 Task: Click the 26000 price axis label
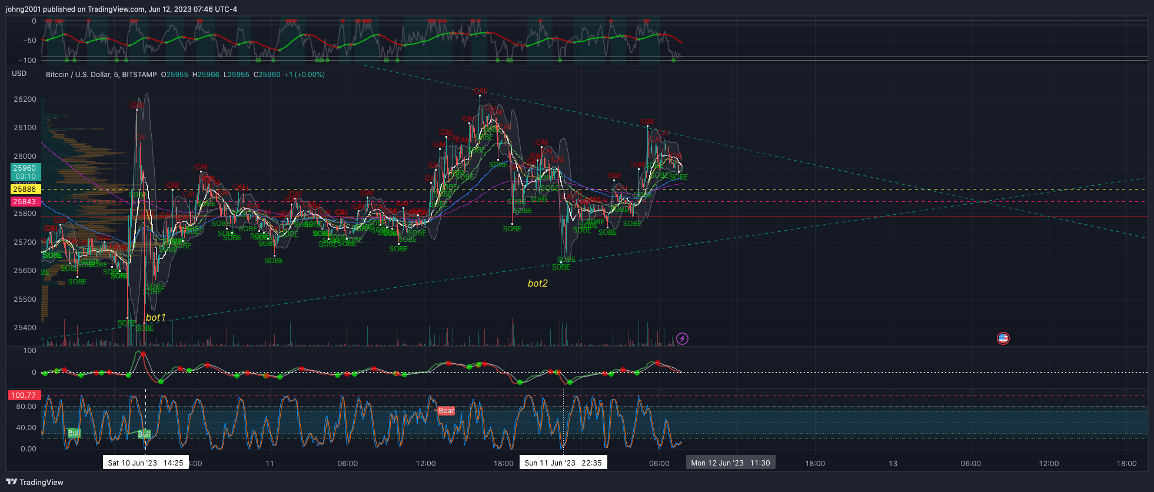coord(25,157)
